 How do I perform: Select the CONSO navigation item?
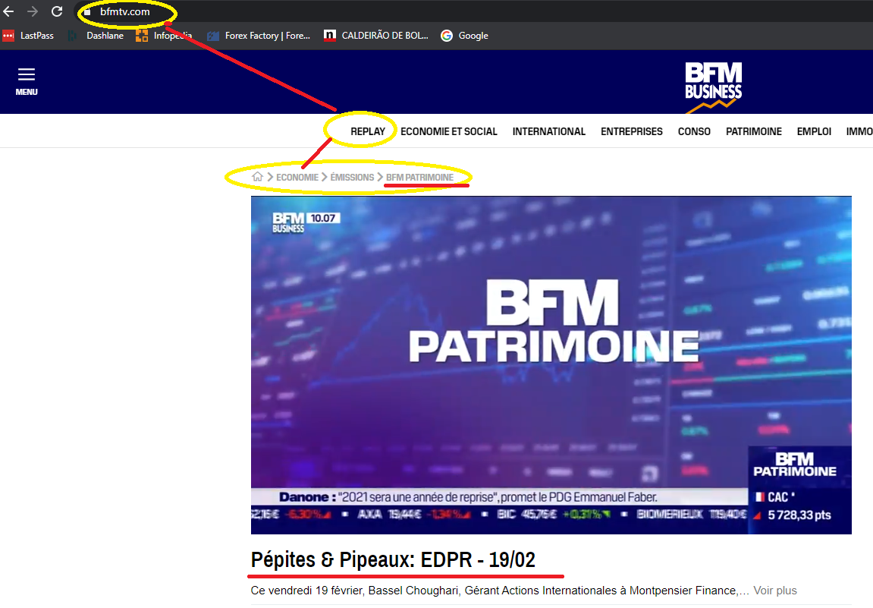(694, 131)
